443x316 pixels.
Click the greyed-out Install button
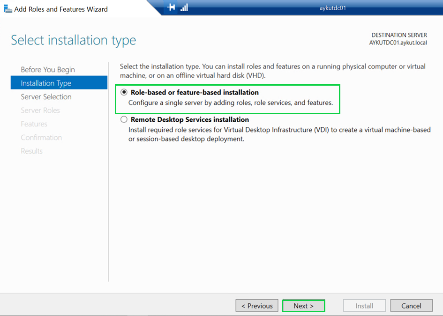point(364,306)
